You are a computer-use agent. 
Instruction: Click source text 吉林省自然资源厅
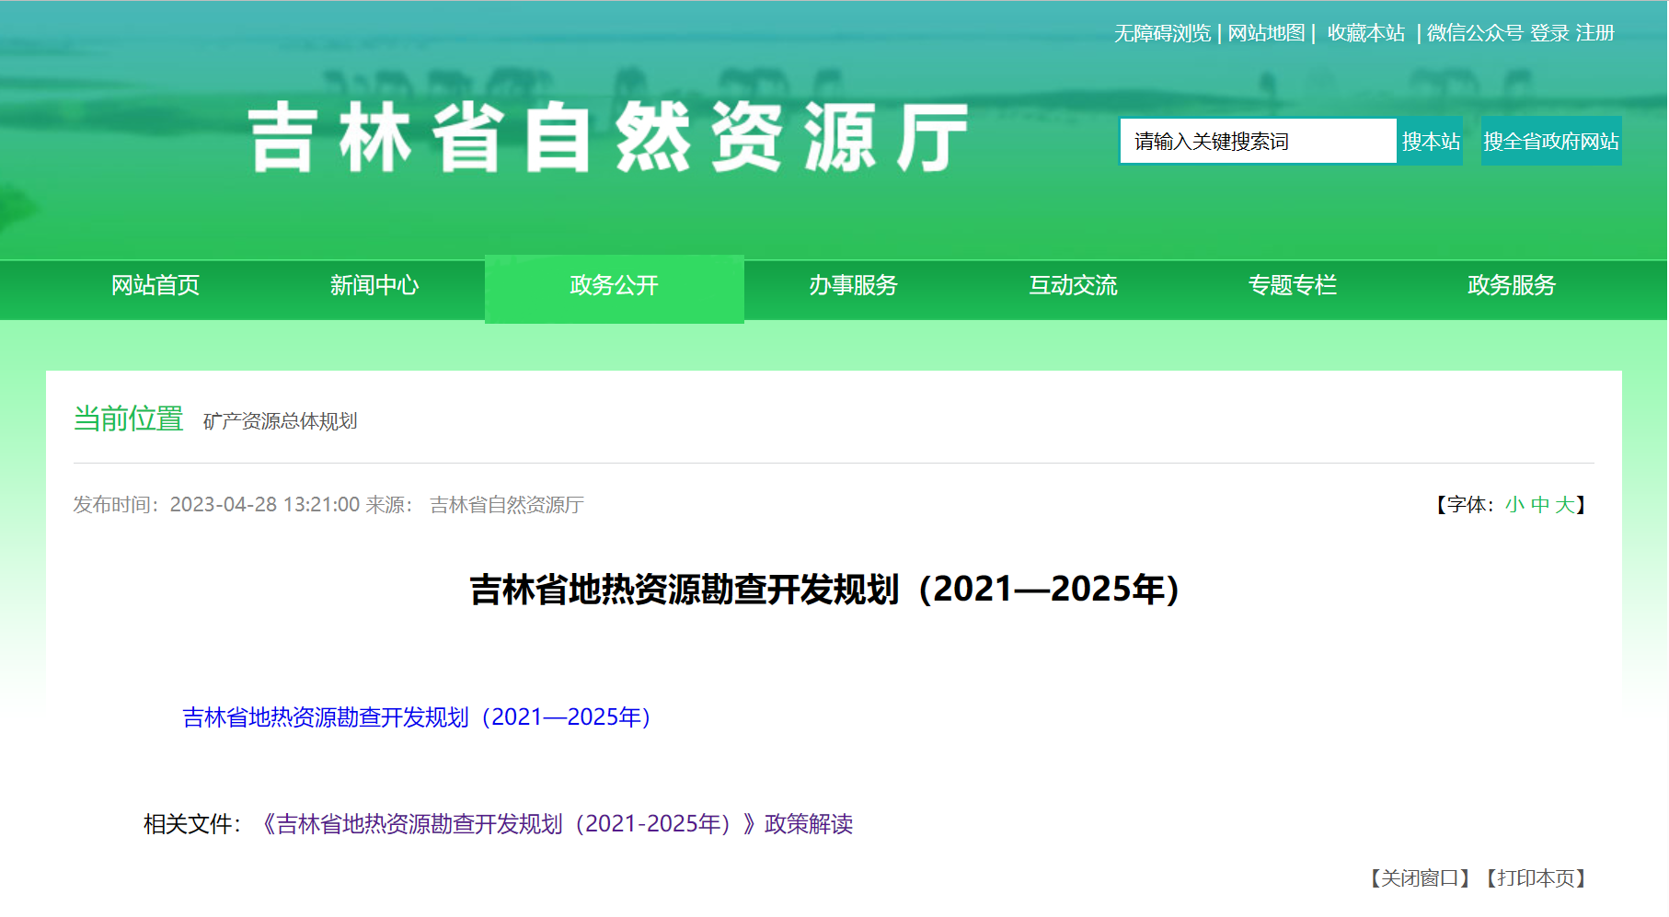(x=507, y=505)
